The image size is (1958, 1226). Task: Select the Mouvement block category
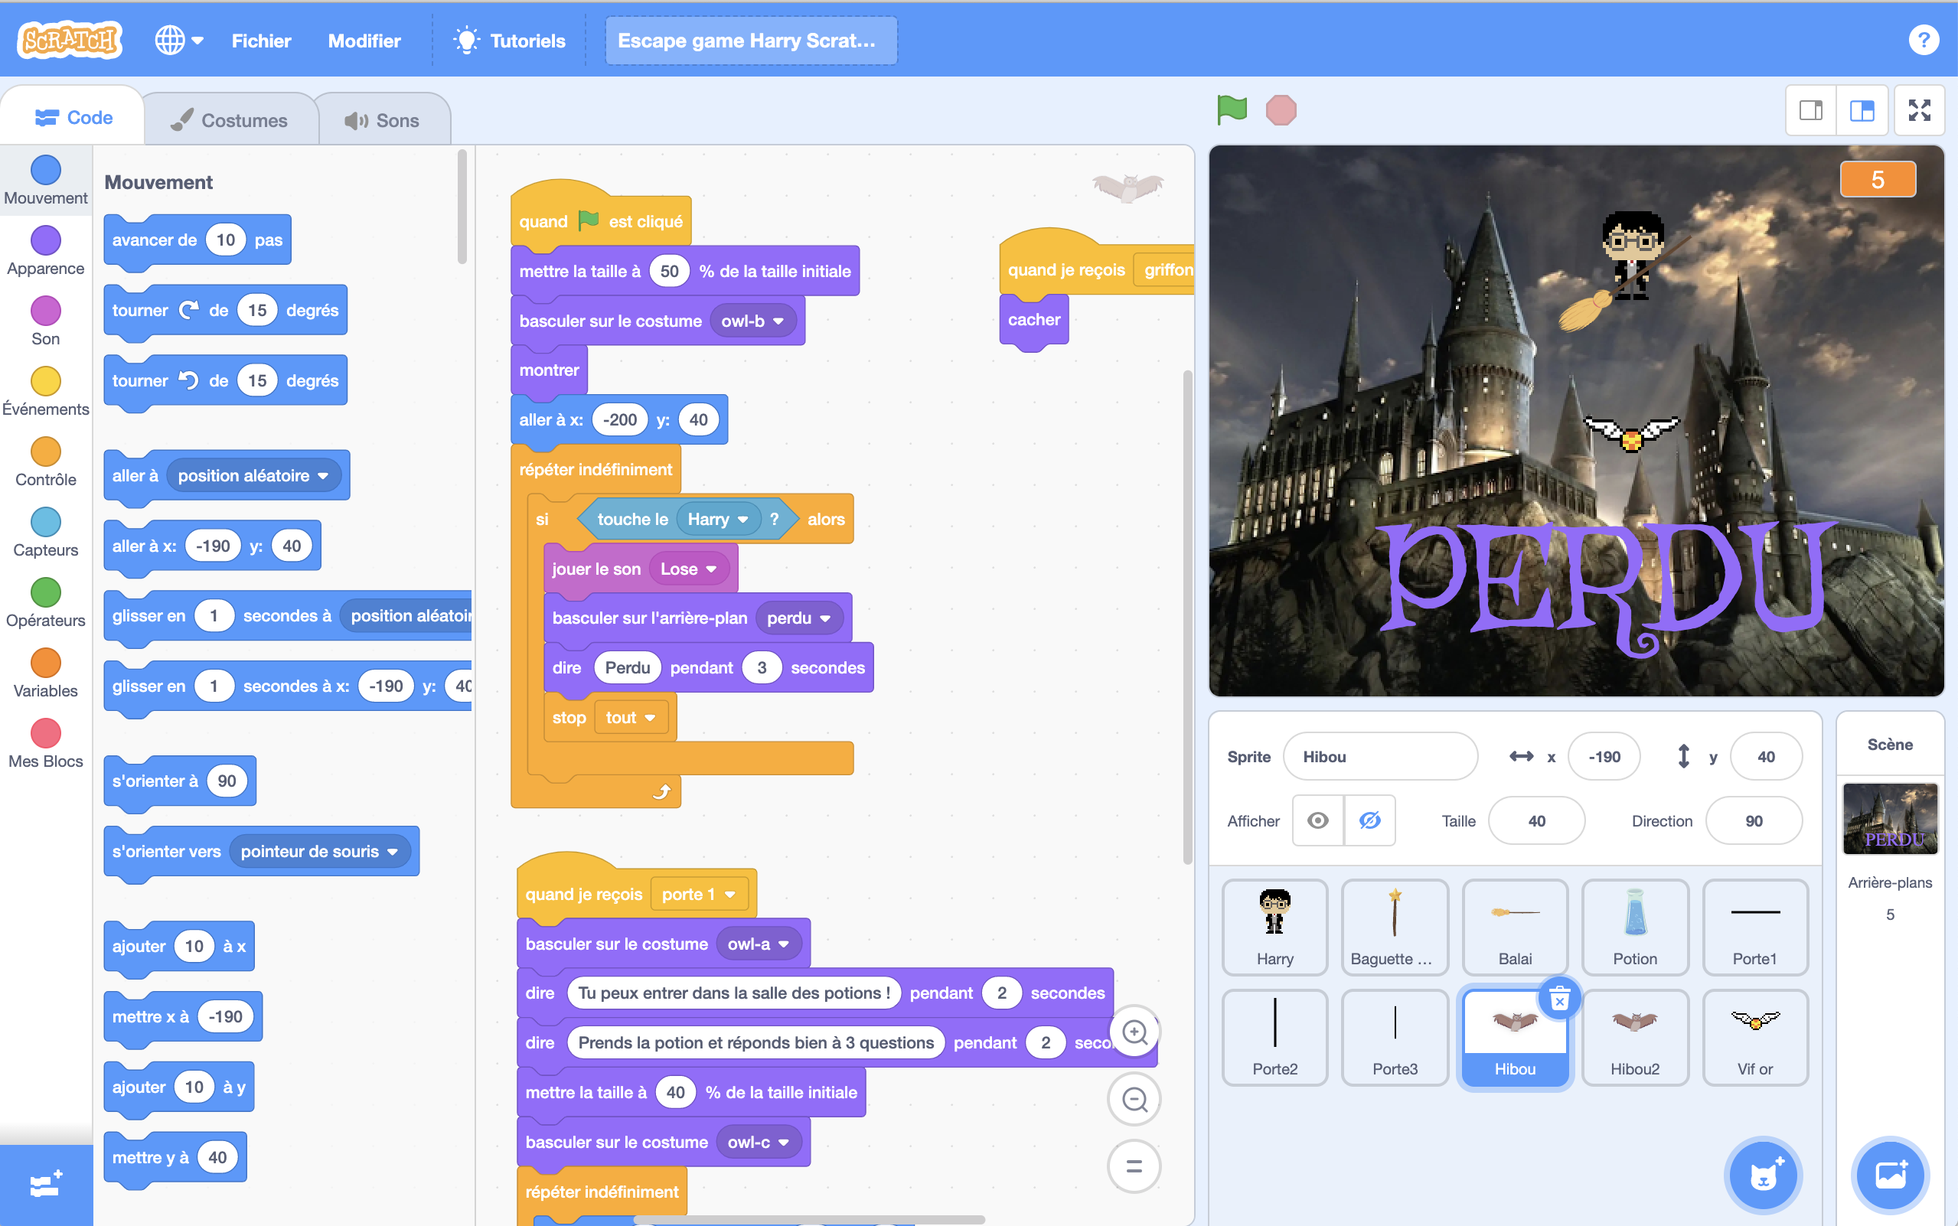coord(45,180)
